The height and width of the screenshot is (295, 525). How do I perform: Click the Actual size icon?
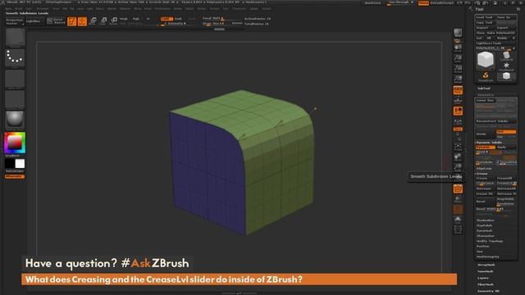(x=458, y=69)
